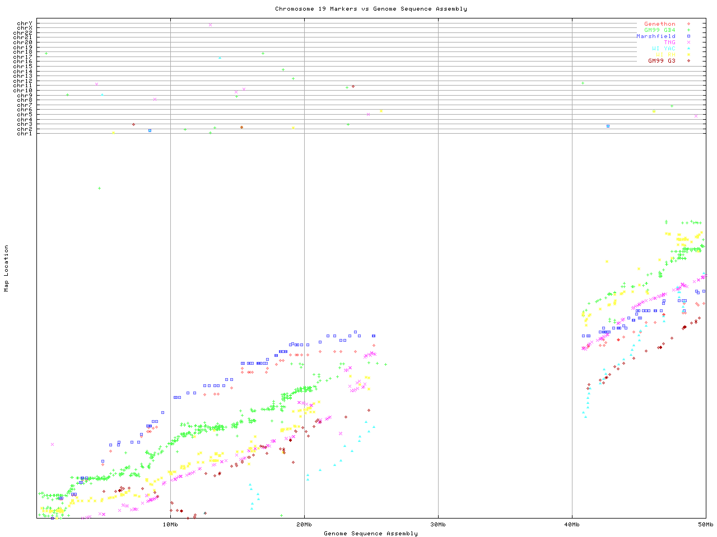The width and height of the screenshot is (717, 537).
Task: Select the Marshfield legend label
Action: coord(655,36)
